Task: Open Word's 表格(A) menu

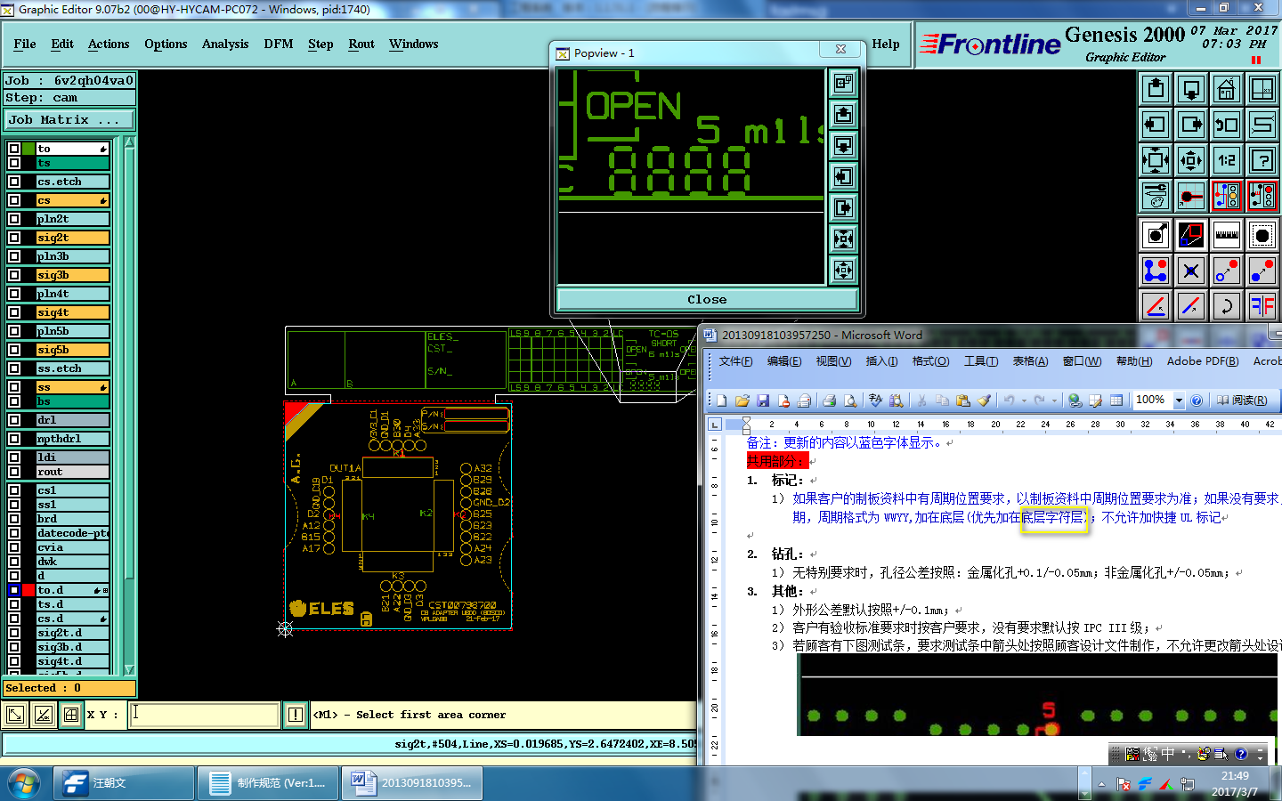Action: point(1030,361)
